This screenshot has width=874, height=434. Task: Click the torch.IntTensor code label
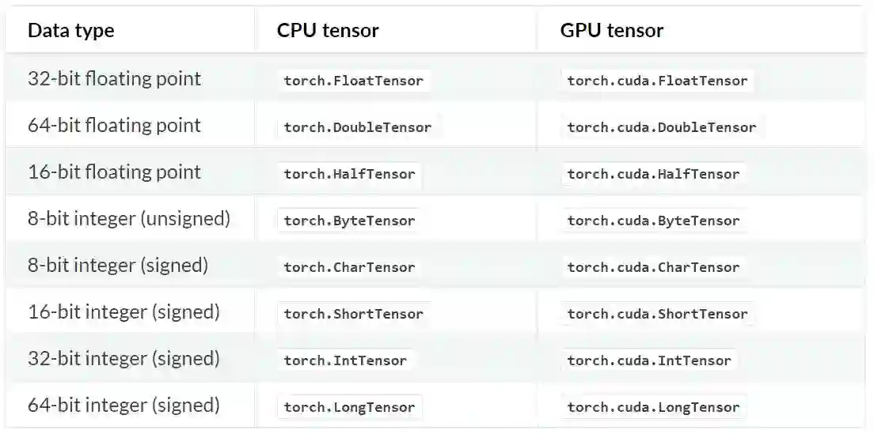[x=345, y=360]
